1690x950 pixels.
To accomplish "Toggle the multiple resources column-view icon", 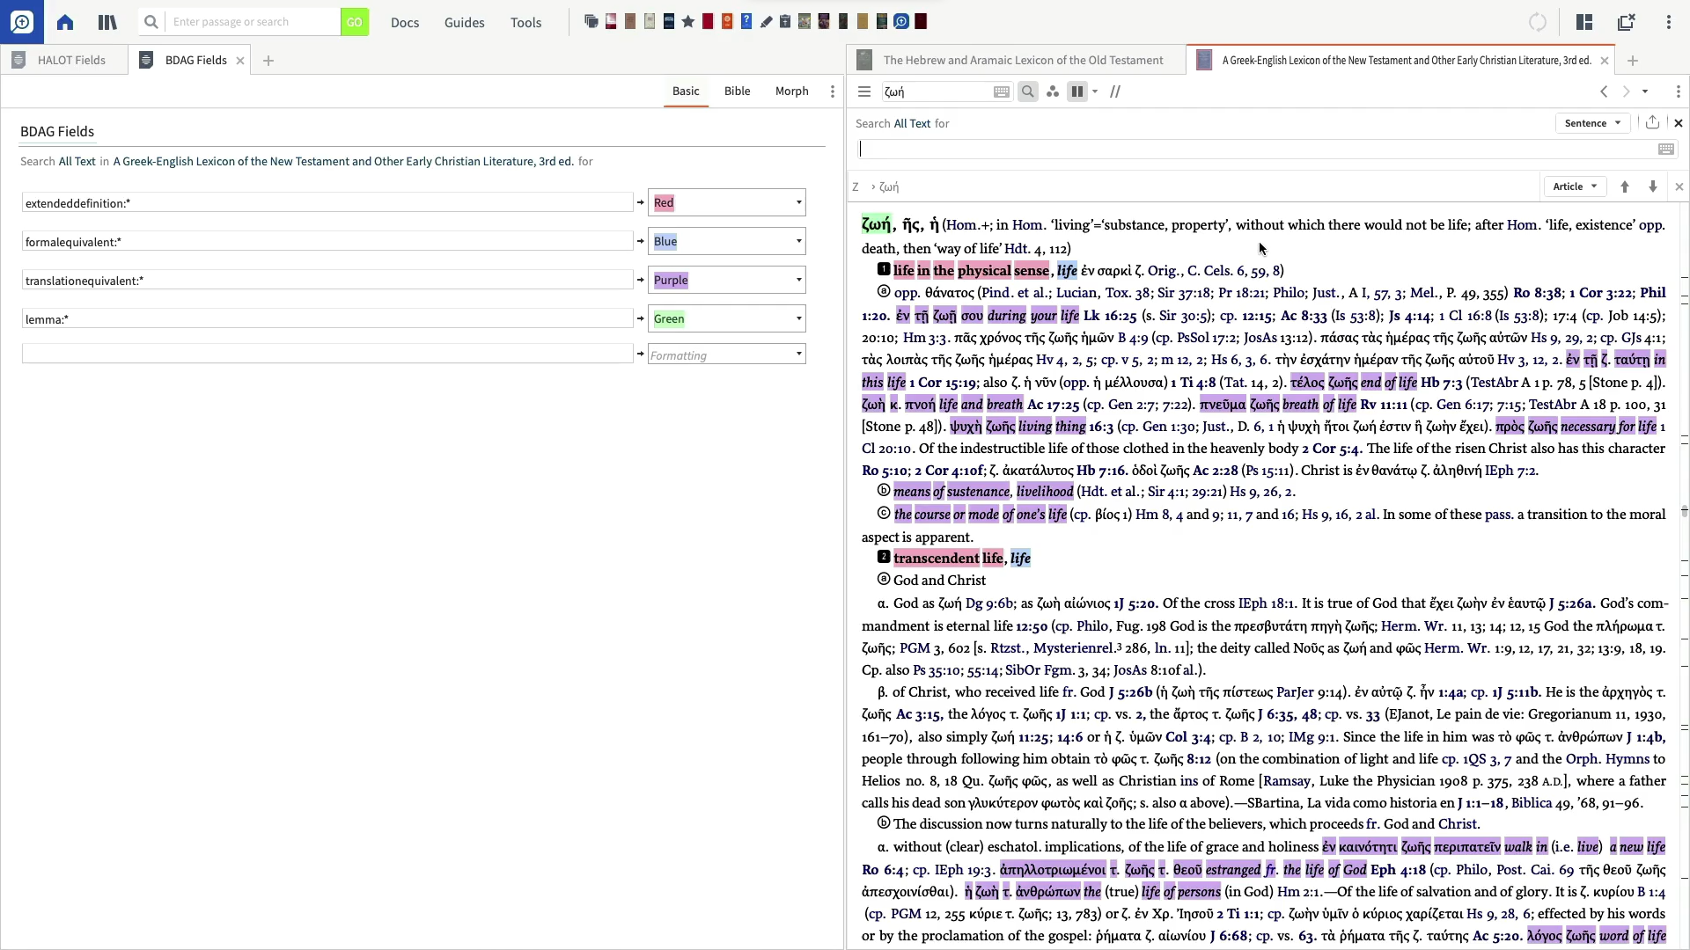I will (x=1077, y=91).
